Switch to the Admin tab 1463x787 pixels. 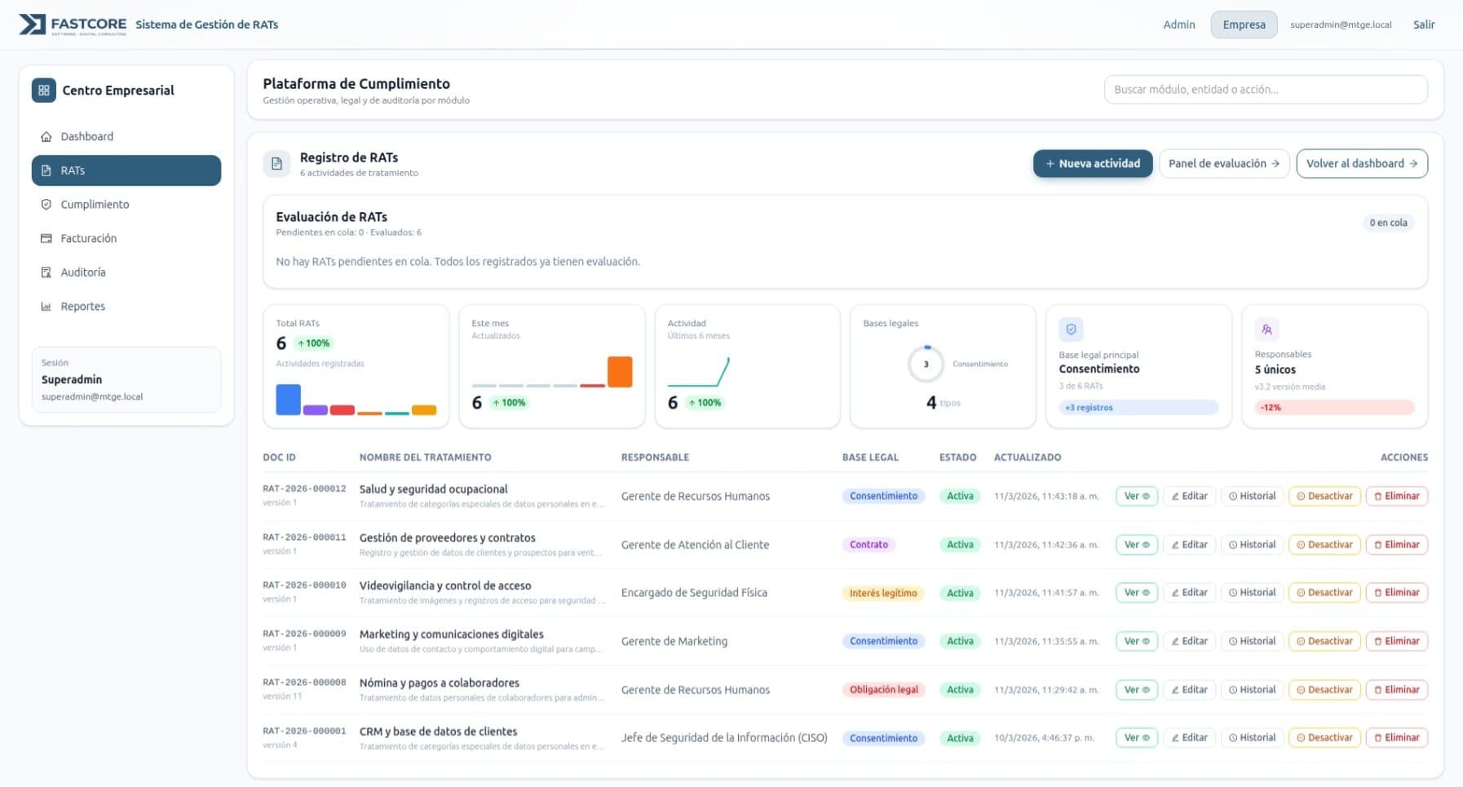pyautogui.click(x=1178, y=24)
